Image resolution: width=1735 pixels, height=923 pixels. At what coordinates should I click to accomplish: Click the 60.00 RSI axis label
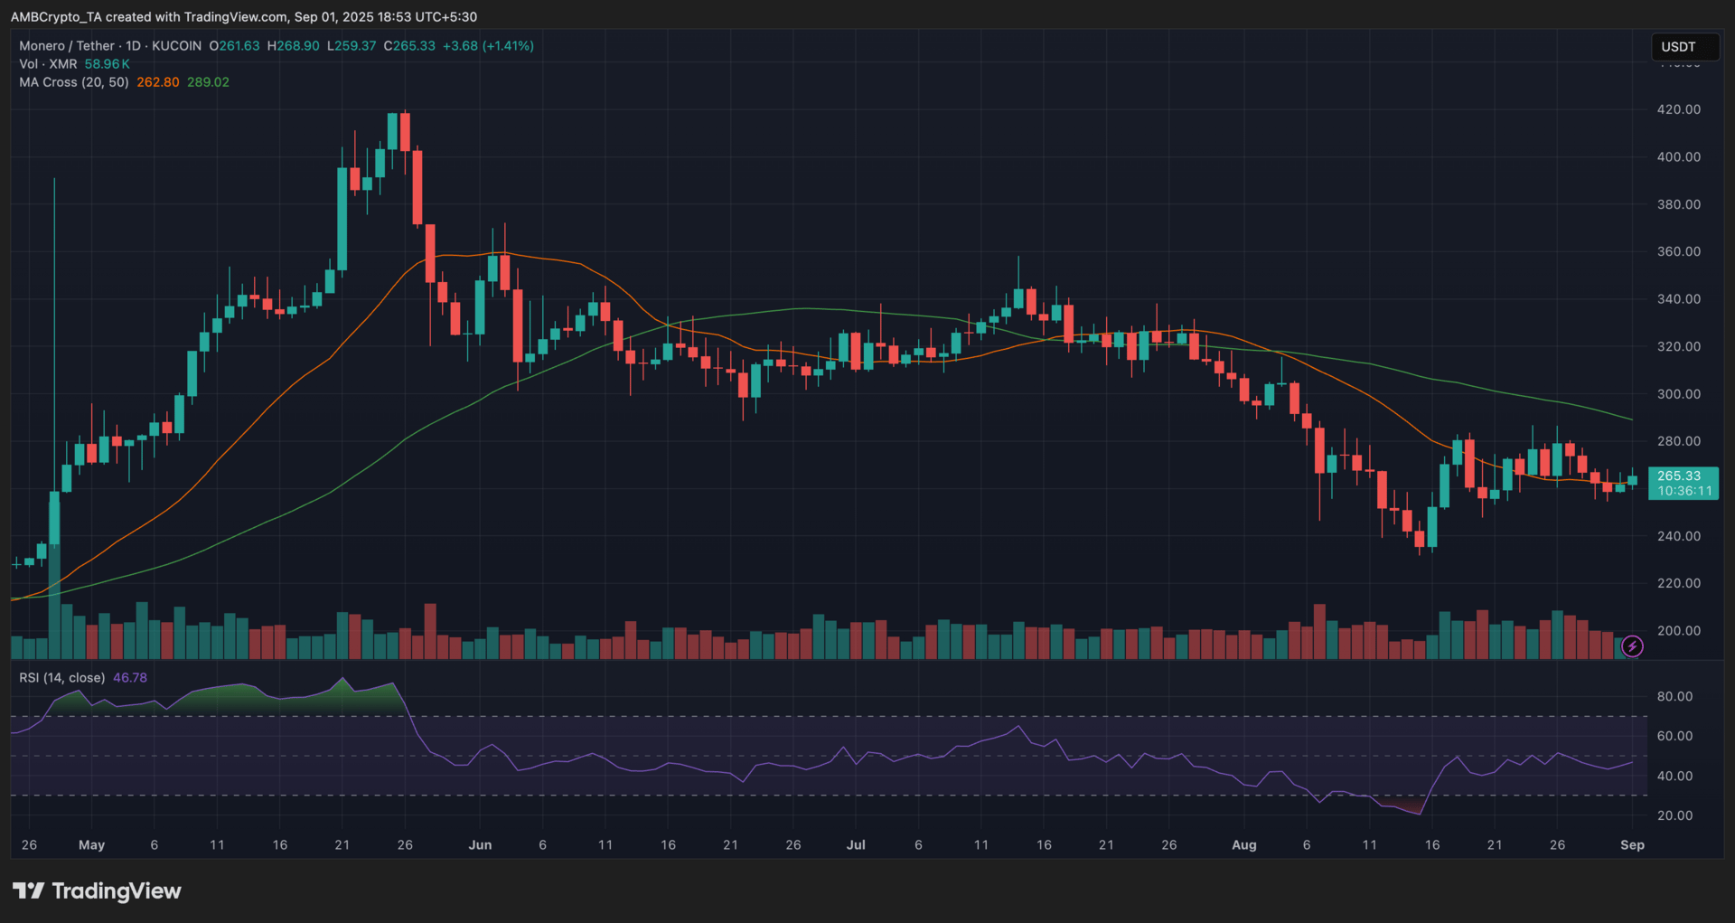[1674, 736]
